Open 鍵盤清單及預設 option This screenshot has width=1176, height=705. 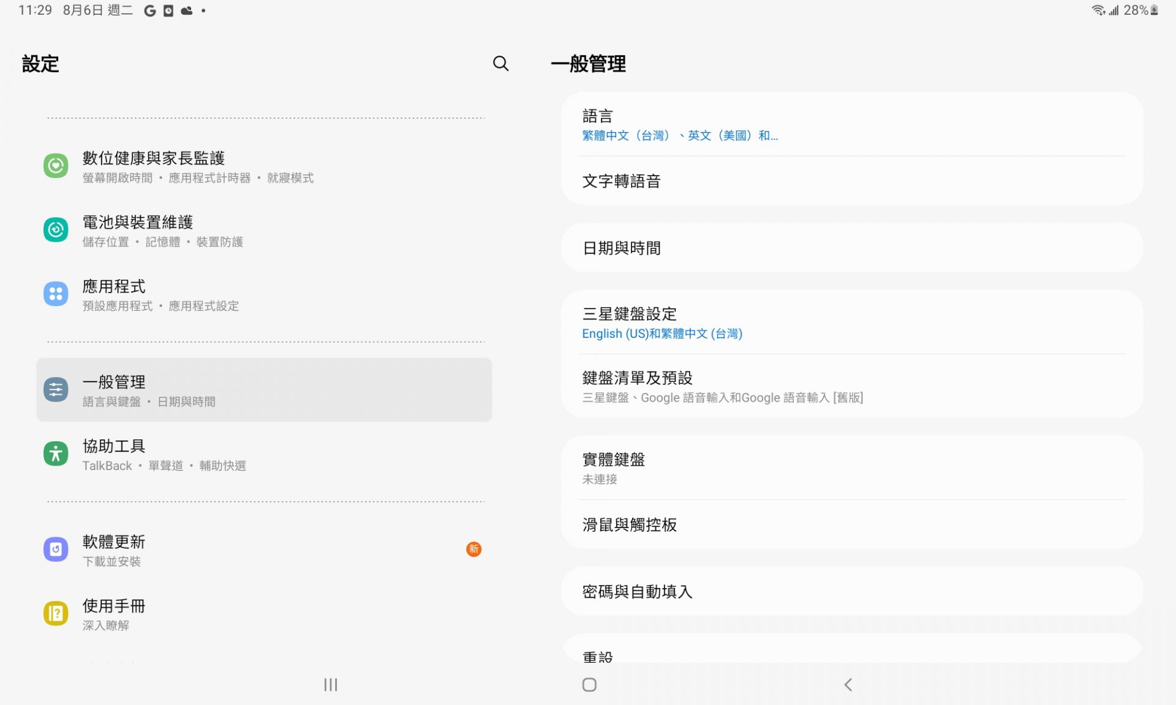point(851,387)
